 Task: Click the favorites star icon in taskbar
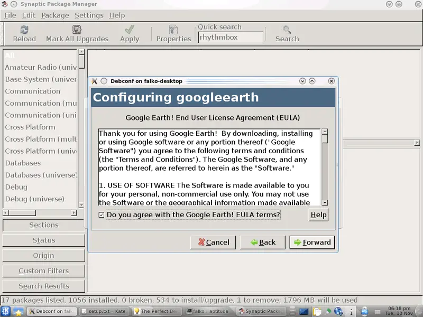point(18,311)
